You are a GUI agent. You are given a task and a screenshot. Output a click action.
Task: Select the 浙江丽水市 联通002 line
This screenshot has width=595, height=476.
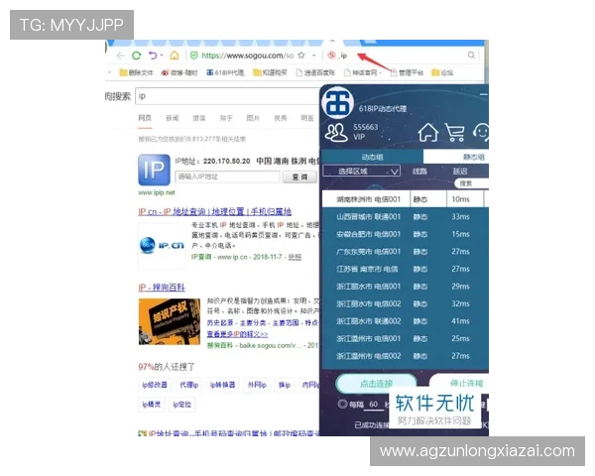point(406,321)
